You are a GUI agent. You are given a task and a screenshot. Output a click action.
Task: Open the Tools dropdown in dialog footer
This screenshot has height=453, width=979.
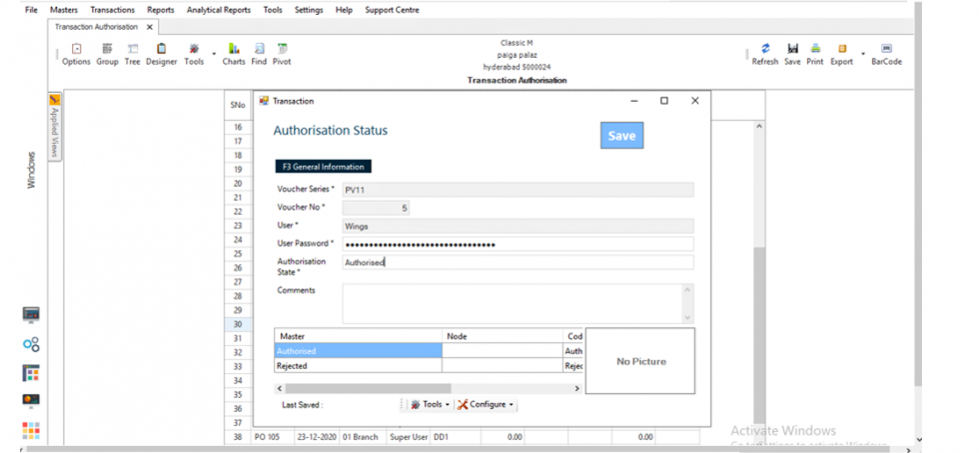point(431,405)
